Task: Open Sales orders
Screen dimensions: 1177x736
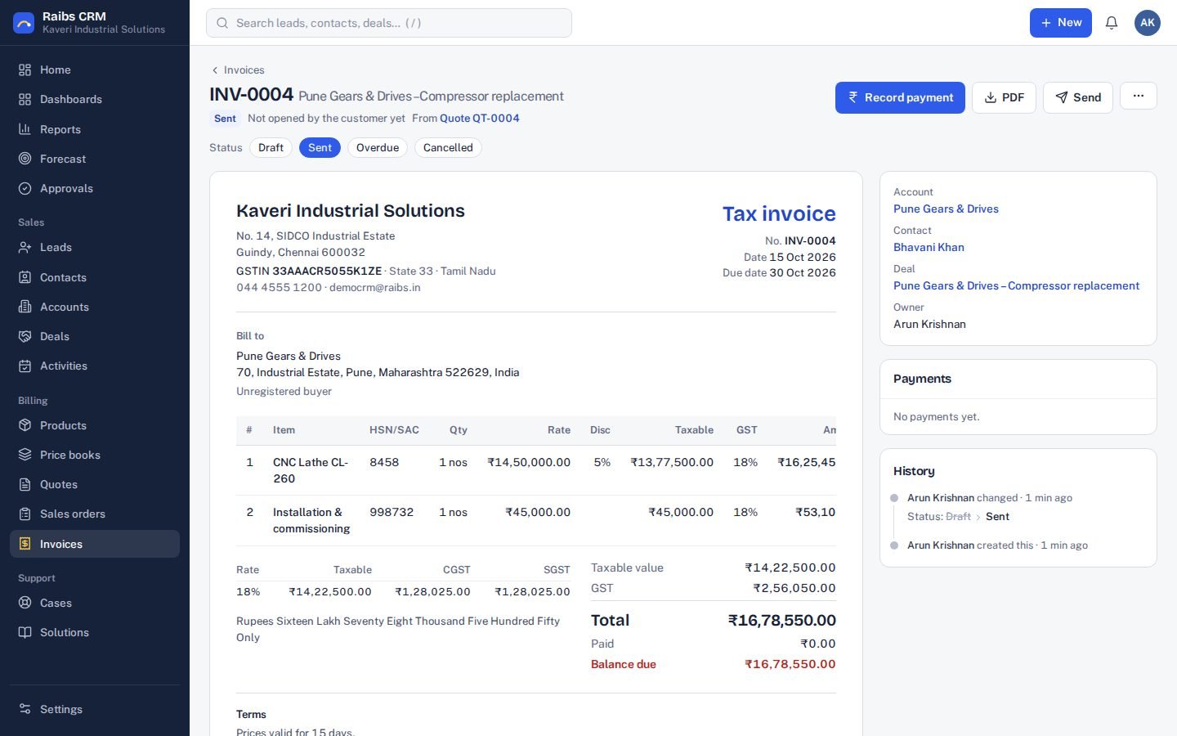Action: click(95, 514)
